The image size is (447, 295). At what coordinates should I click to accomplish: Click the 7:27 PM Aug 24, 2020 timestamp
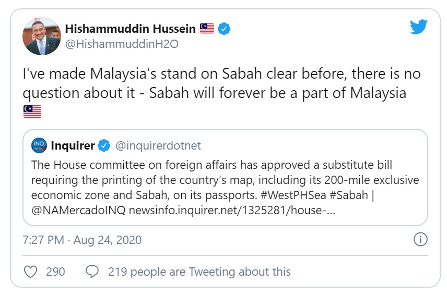coord(82,240)
